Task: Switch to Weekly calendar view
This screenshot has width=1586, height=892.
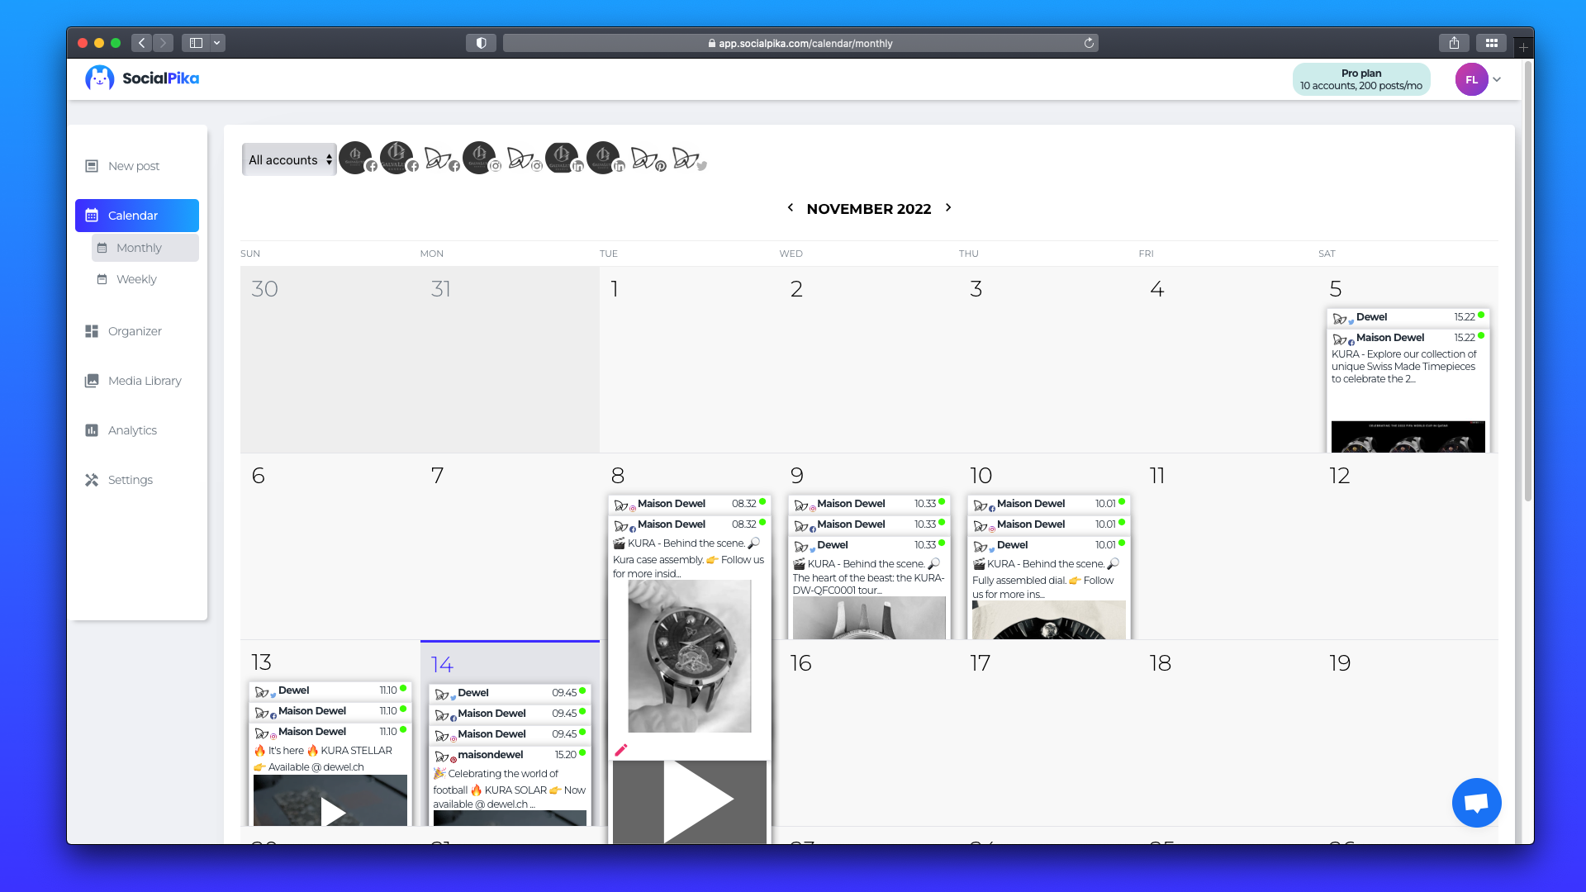Action: point(145,279)
